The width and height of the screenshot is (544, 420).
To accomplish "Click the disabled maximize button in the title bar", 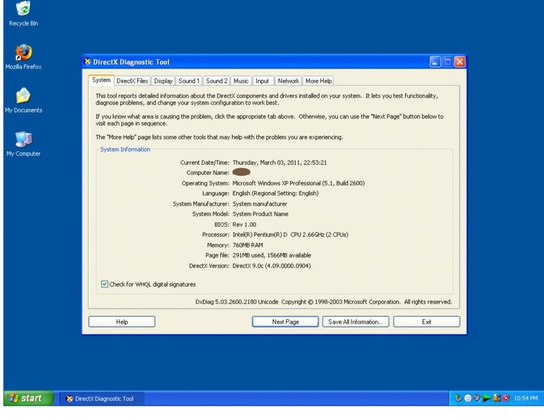I will click(x=448, y=62).
